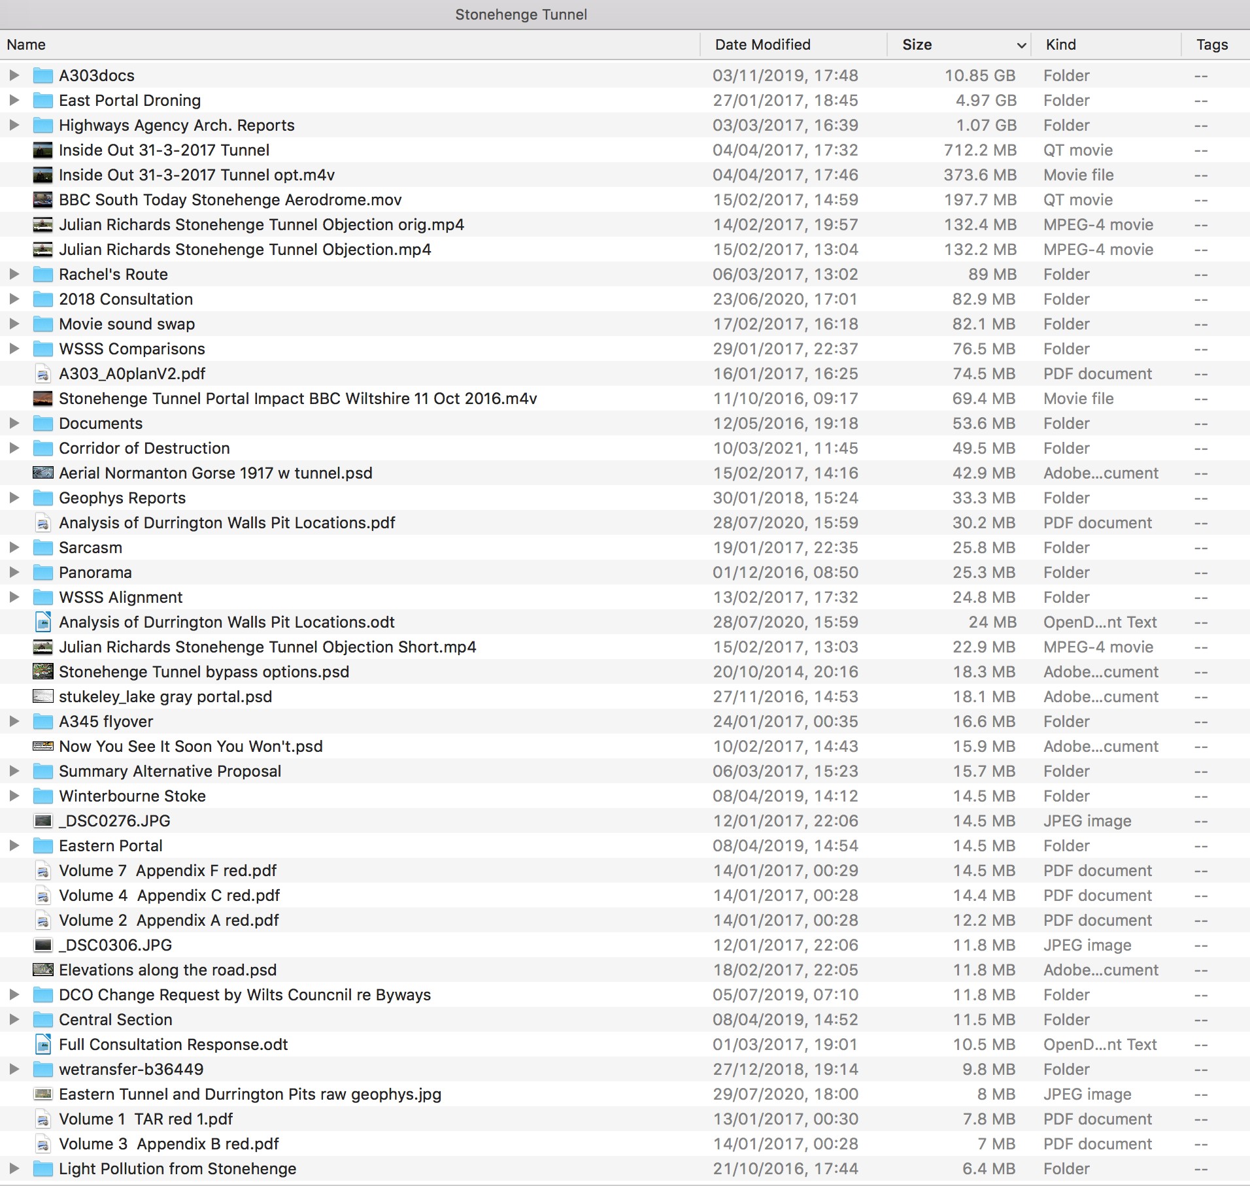Select the Light Pollution from Stonehenge folder icon

(x=43, y=1169)
